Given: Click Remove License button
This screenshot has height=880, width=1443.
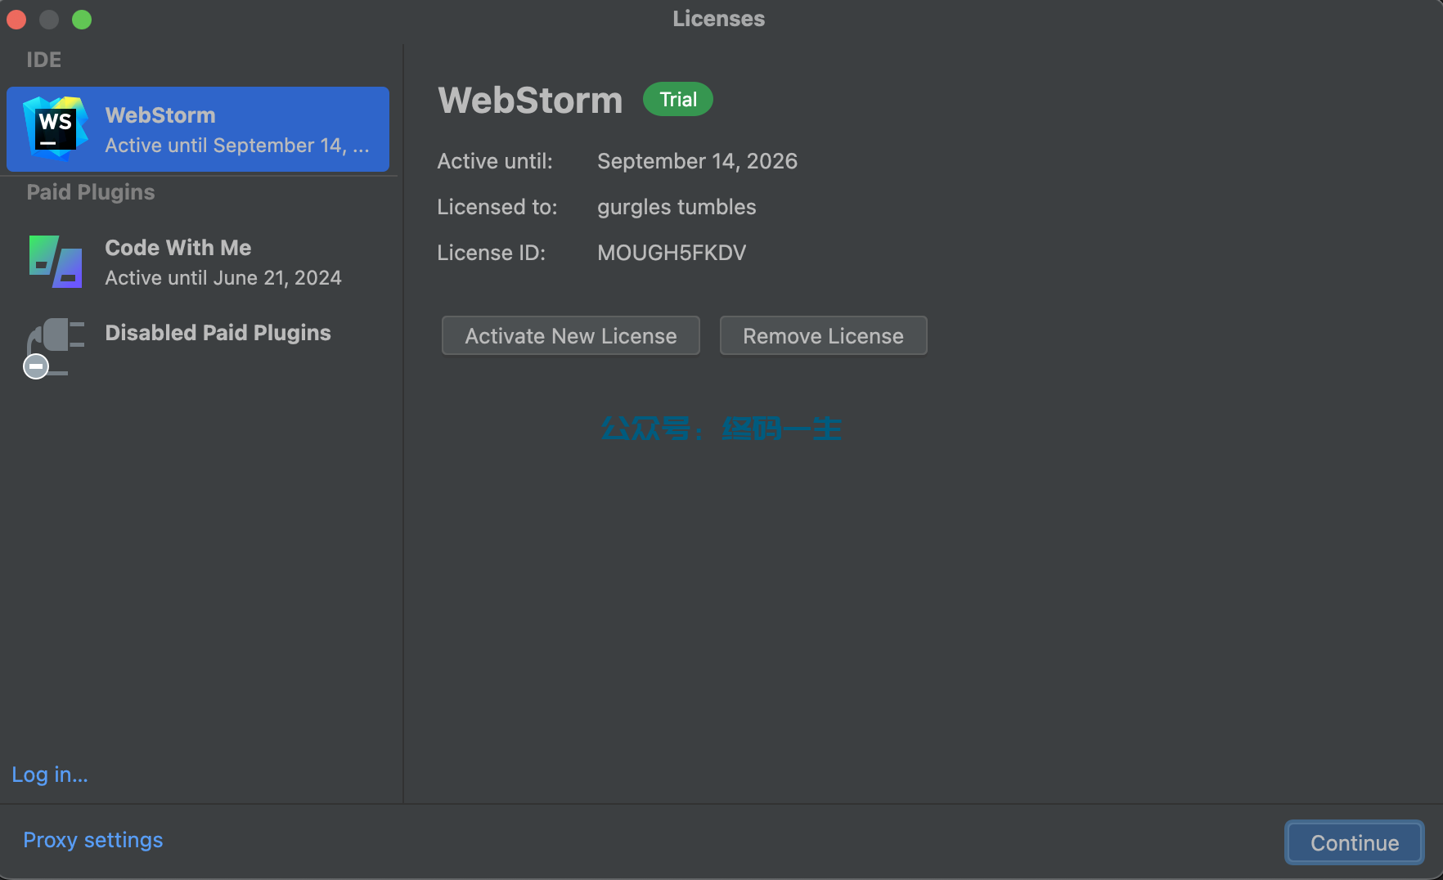Looking at the screenshot, I should [x=823, y=336].
